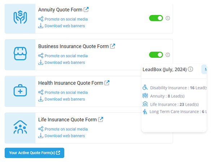Screen dimensions: 215x164
Task: Download web banners for Annuity Quote Form
Action: pos(65,26)
